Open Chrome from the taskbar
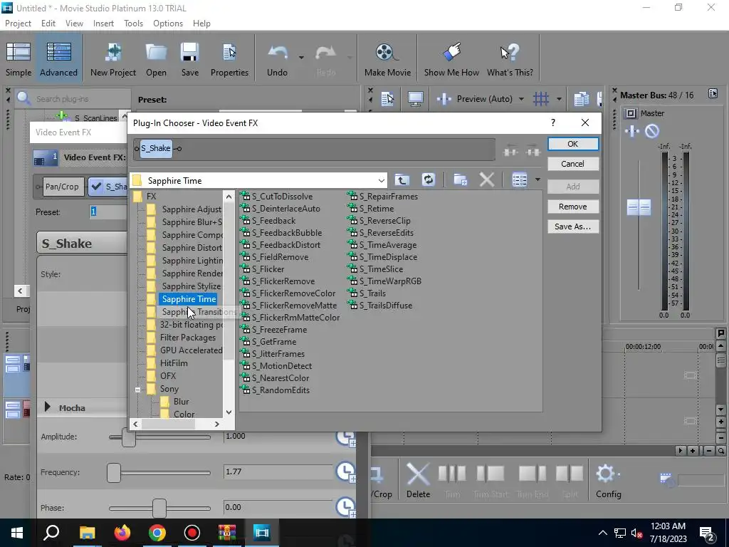 point(157,533)
